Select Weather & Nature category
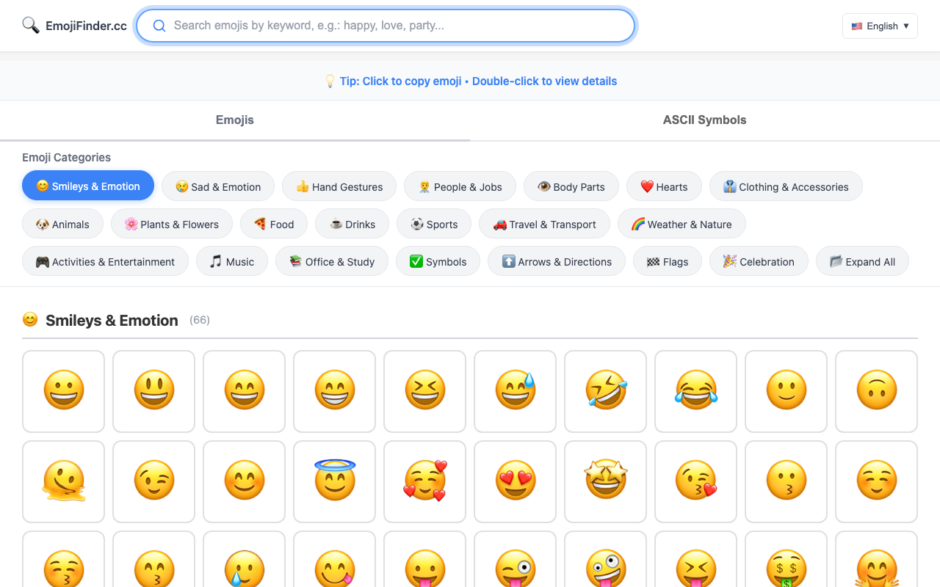Viewport: 940px width, 587px height. point(681,224)
